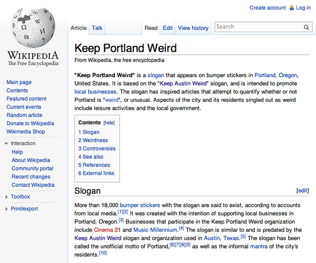Open the Edit tab
The height and width of the screenshot is (263, 316).
point(168,28)
